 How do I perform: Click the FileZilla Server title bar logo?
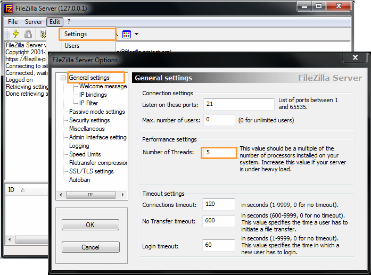9,9
